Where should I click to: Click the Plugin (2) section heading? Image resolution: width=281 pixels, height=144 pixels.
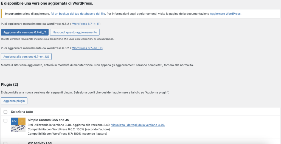pos(9,85)
